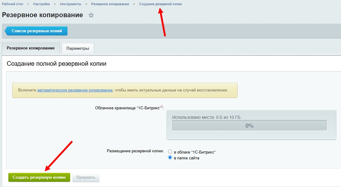Expand arrow after 'Настройки' breadcrumb

(x=55, y=4)
